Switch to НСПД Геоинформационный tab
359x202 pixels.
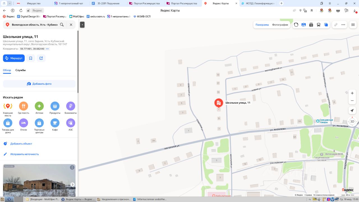pos(258,3)
